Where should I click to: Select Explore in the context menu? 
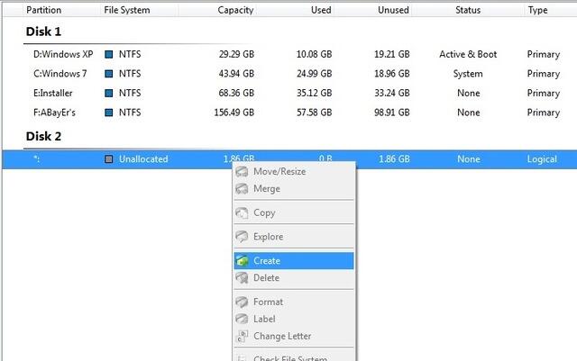click(294, 237)
